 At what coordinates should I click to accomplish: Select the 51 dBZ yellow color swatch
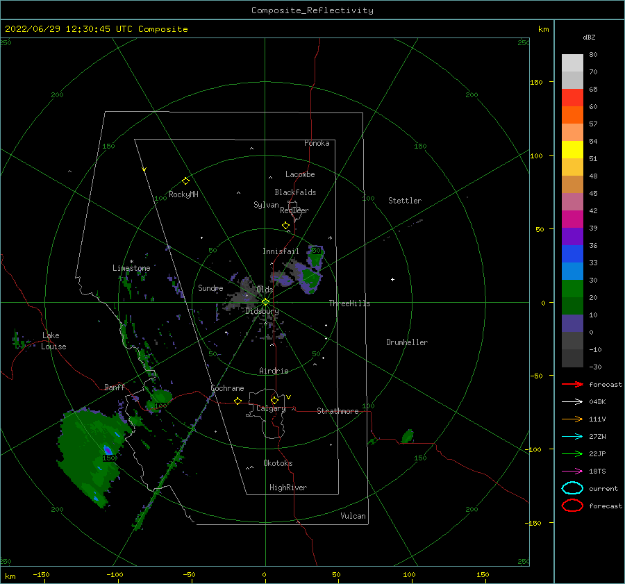pyautogui.click(x=572, y=149)
